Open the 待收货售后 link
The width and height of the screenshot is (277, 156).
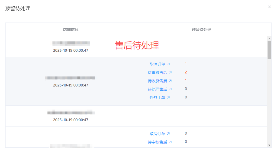[157, 81]
